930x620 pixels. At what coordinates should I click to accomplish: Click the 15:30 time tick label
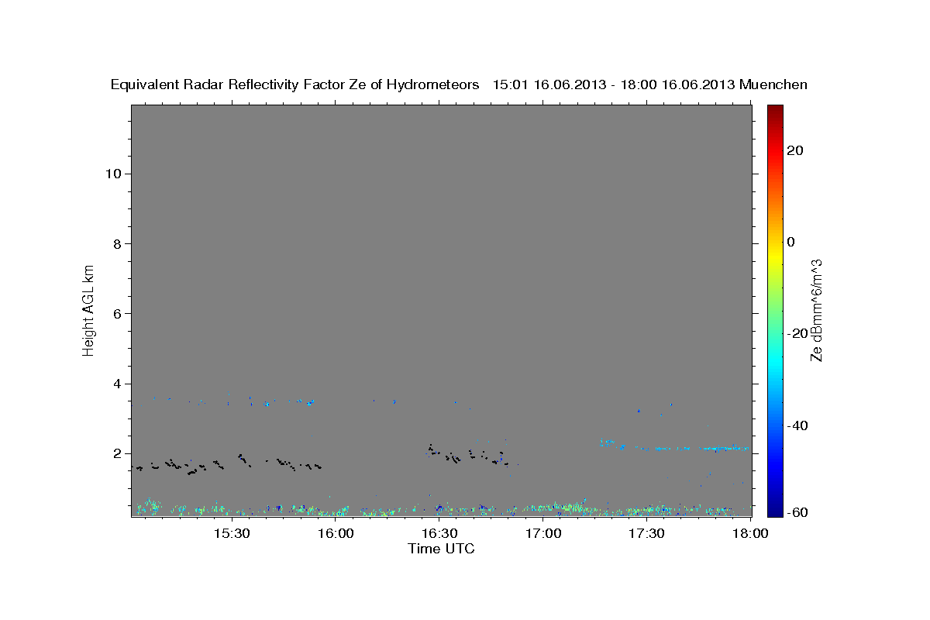pos(231,534)
